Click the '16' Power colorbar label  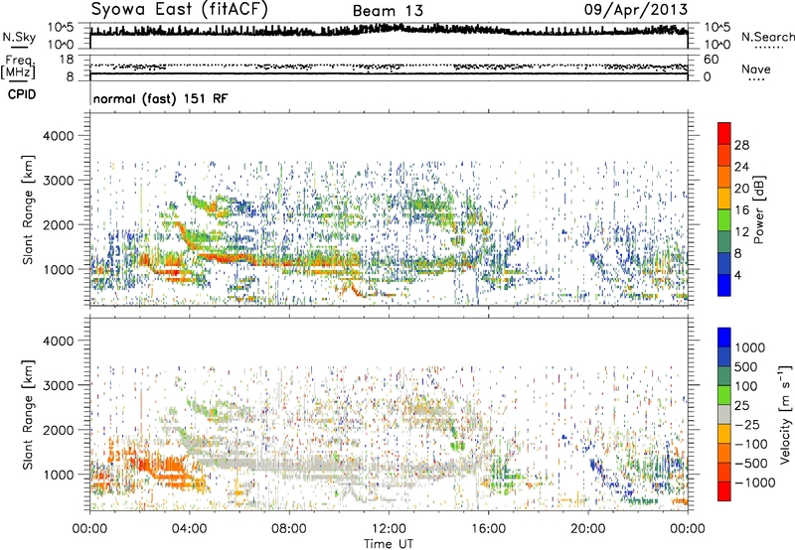click(x=741, y=210)
